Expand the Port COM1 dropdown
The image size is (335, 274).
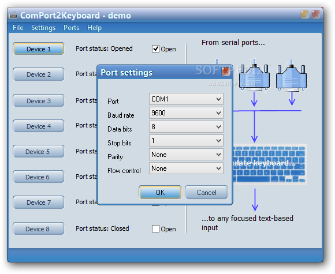coord(186,99)
